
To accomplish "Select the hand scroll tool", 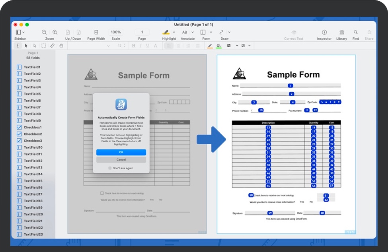I will click(x=61, y=46).
